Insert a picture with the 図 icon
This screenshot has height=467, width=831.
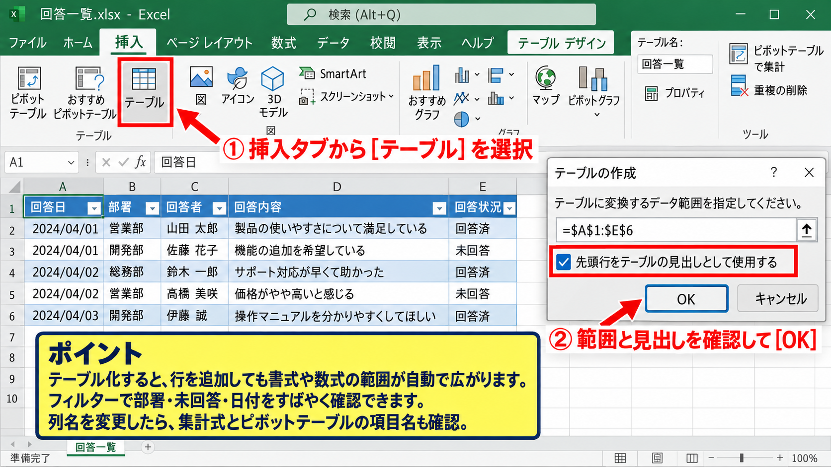click(x=201, y=85)
